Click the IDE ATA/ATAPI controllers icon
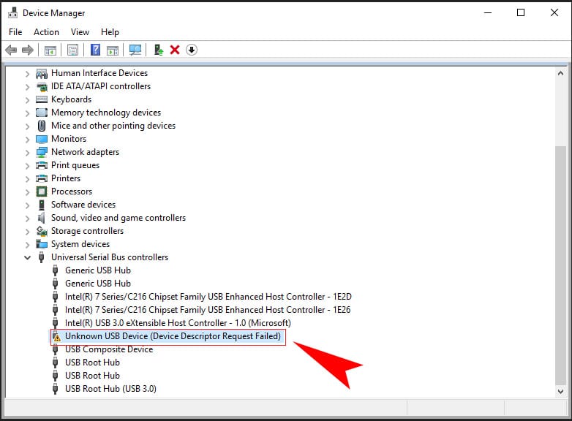This screenshot has height=421, width=572. tap(42, 87)
